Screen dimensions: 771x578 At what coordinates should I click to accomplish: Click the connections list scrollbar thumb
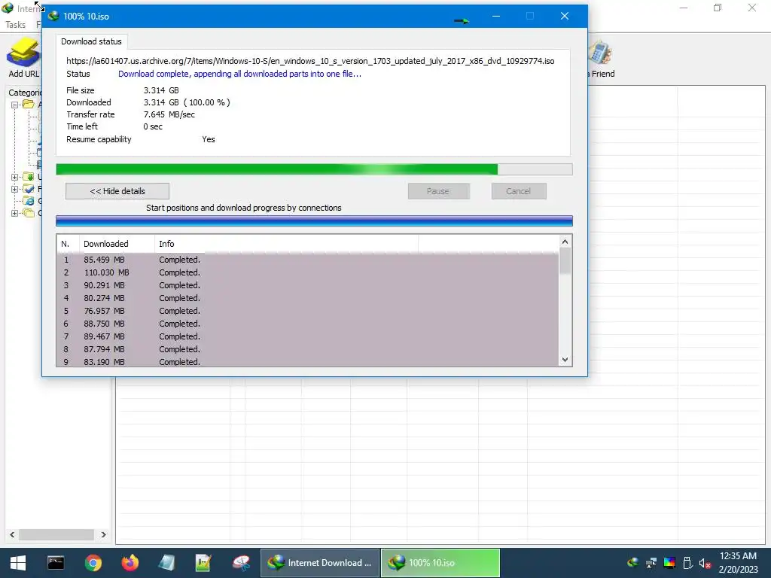pos(565,261)
